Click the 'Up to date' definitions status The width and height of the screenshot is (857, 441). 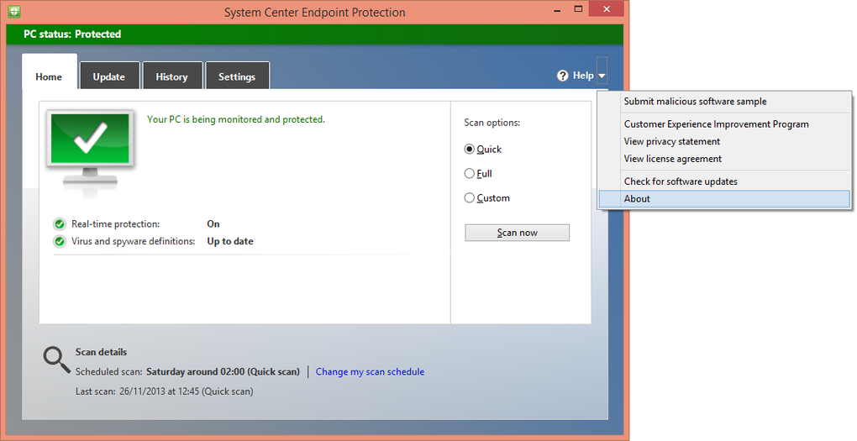click(230, 242)
